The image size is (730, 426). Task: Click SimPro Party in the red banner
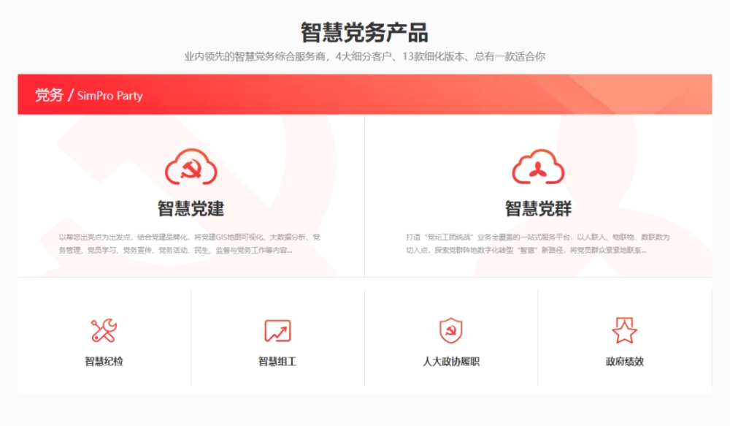109,96
